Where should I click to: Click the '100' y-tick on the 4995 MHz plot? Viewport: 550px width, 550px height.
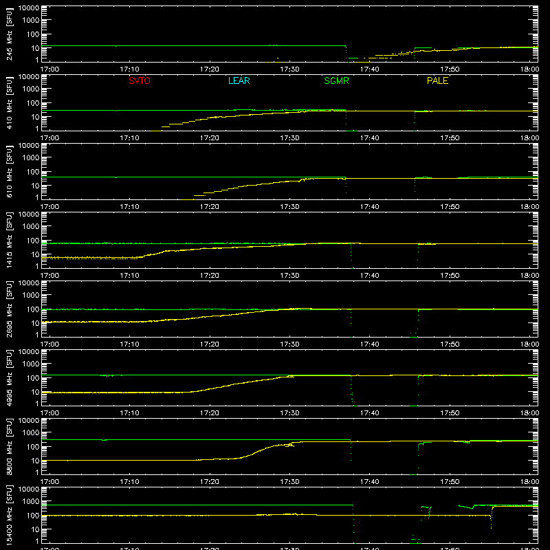click(33, 378)
